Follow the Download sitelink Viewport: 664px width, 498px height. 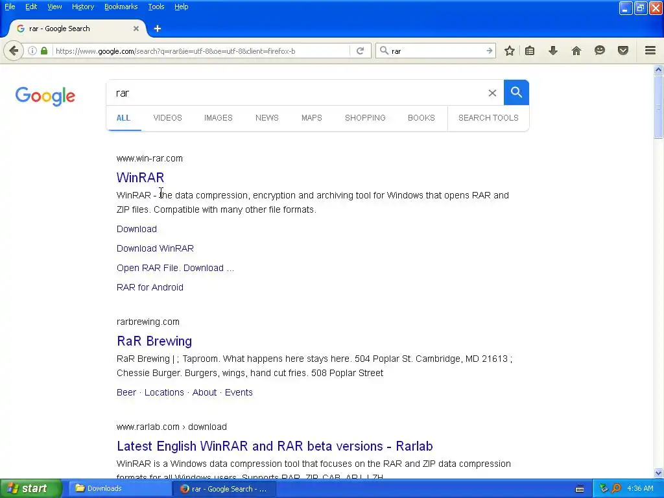136,229
